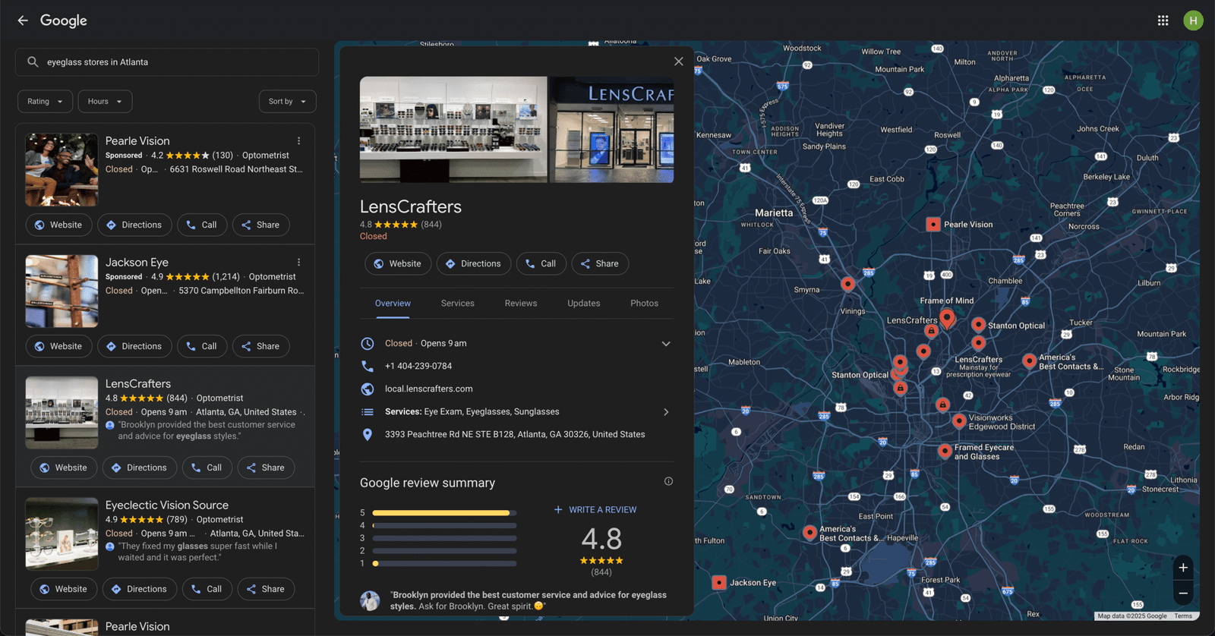Click the services list icon in details
Viewport: 1215px width, 636px height.
(368, 411)
